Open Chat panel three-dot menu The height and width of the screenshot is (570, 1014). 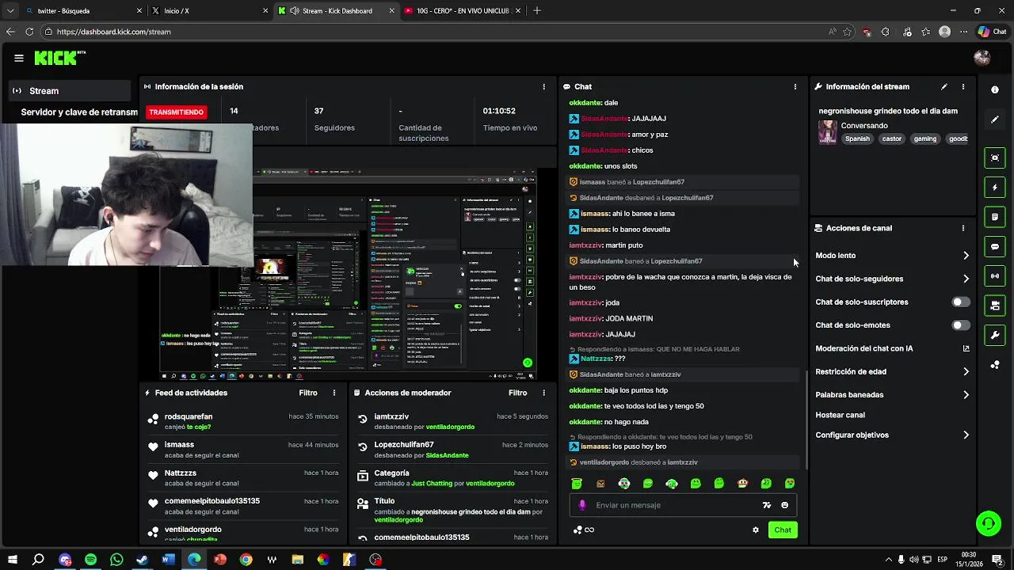tap(795, 86)
